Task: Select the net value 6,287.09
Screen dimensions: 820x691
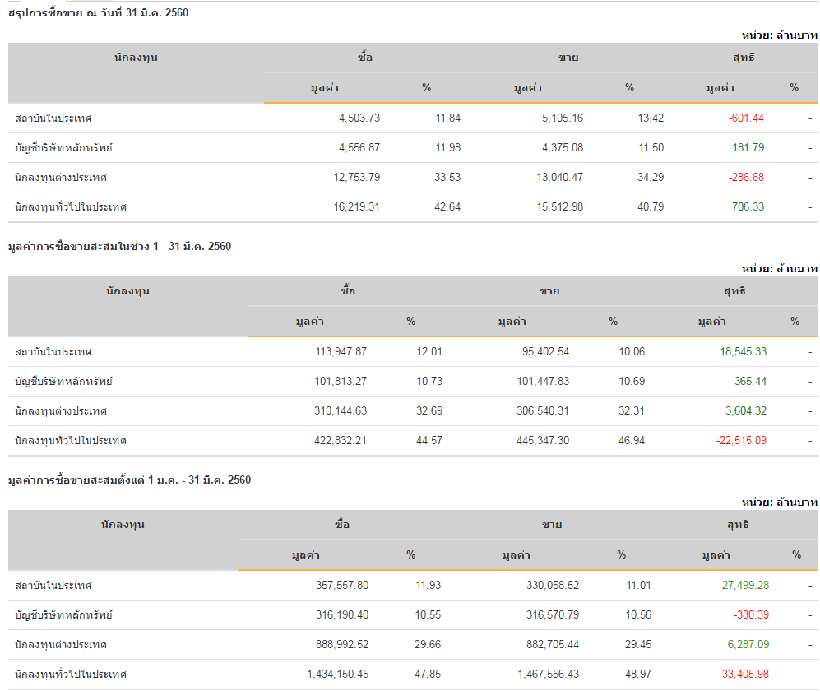Action: (747, 644)
